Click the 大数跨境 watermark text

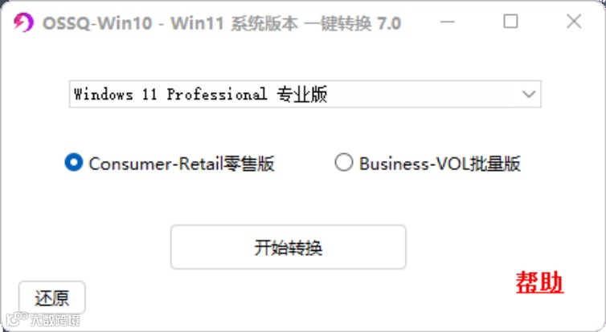tap(55, 320)
